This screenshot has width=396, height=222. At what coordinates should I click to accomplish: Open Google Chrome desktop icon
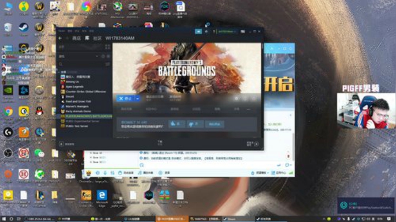point(8,111)
